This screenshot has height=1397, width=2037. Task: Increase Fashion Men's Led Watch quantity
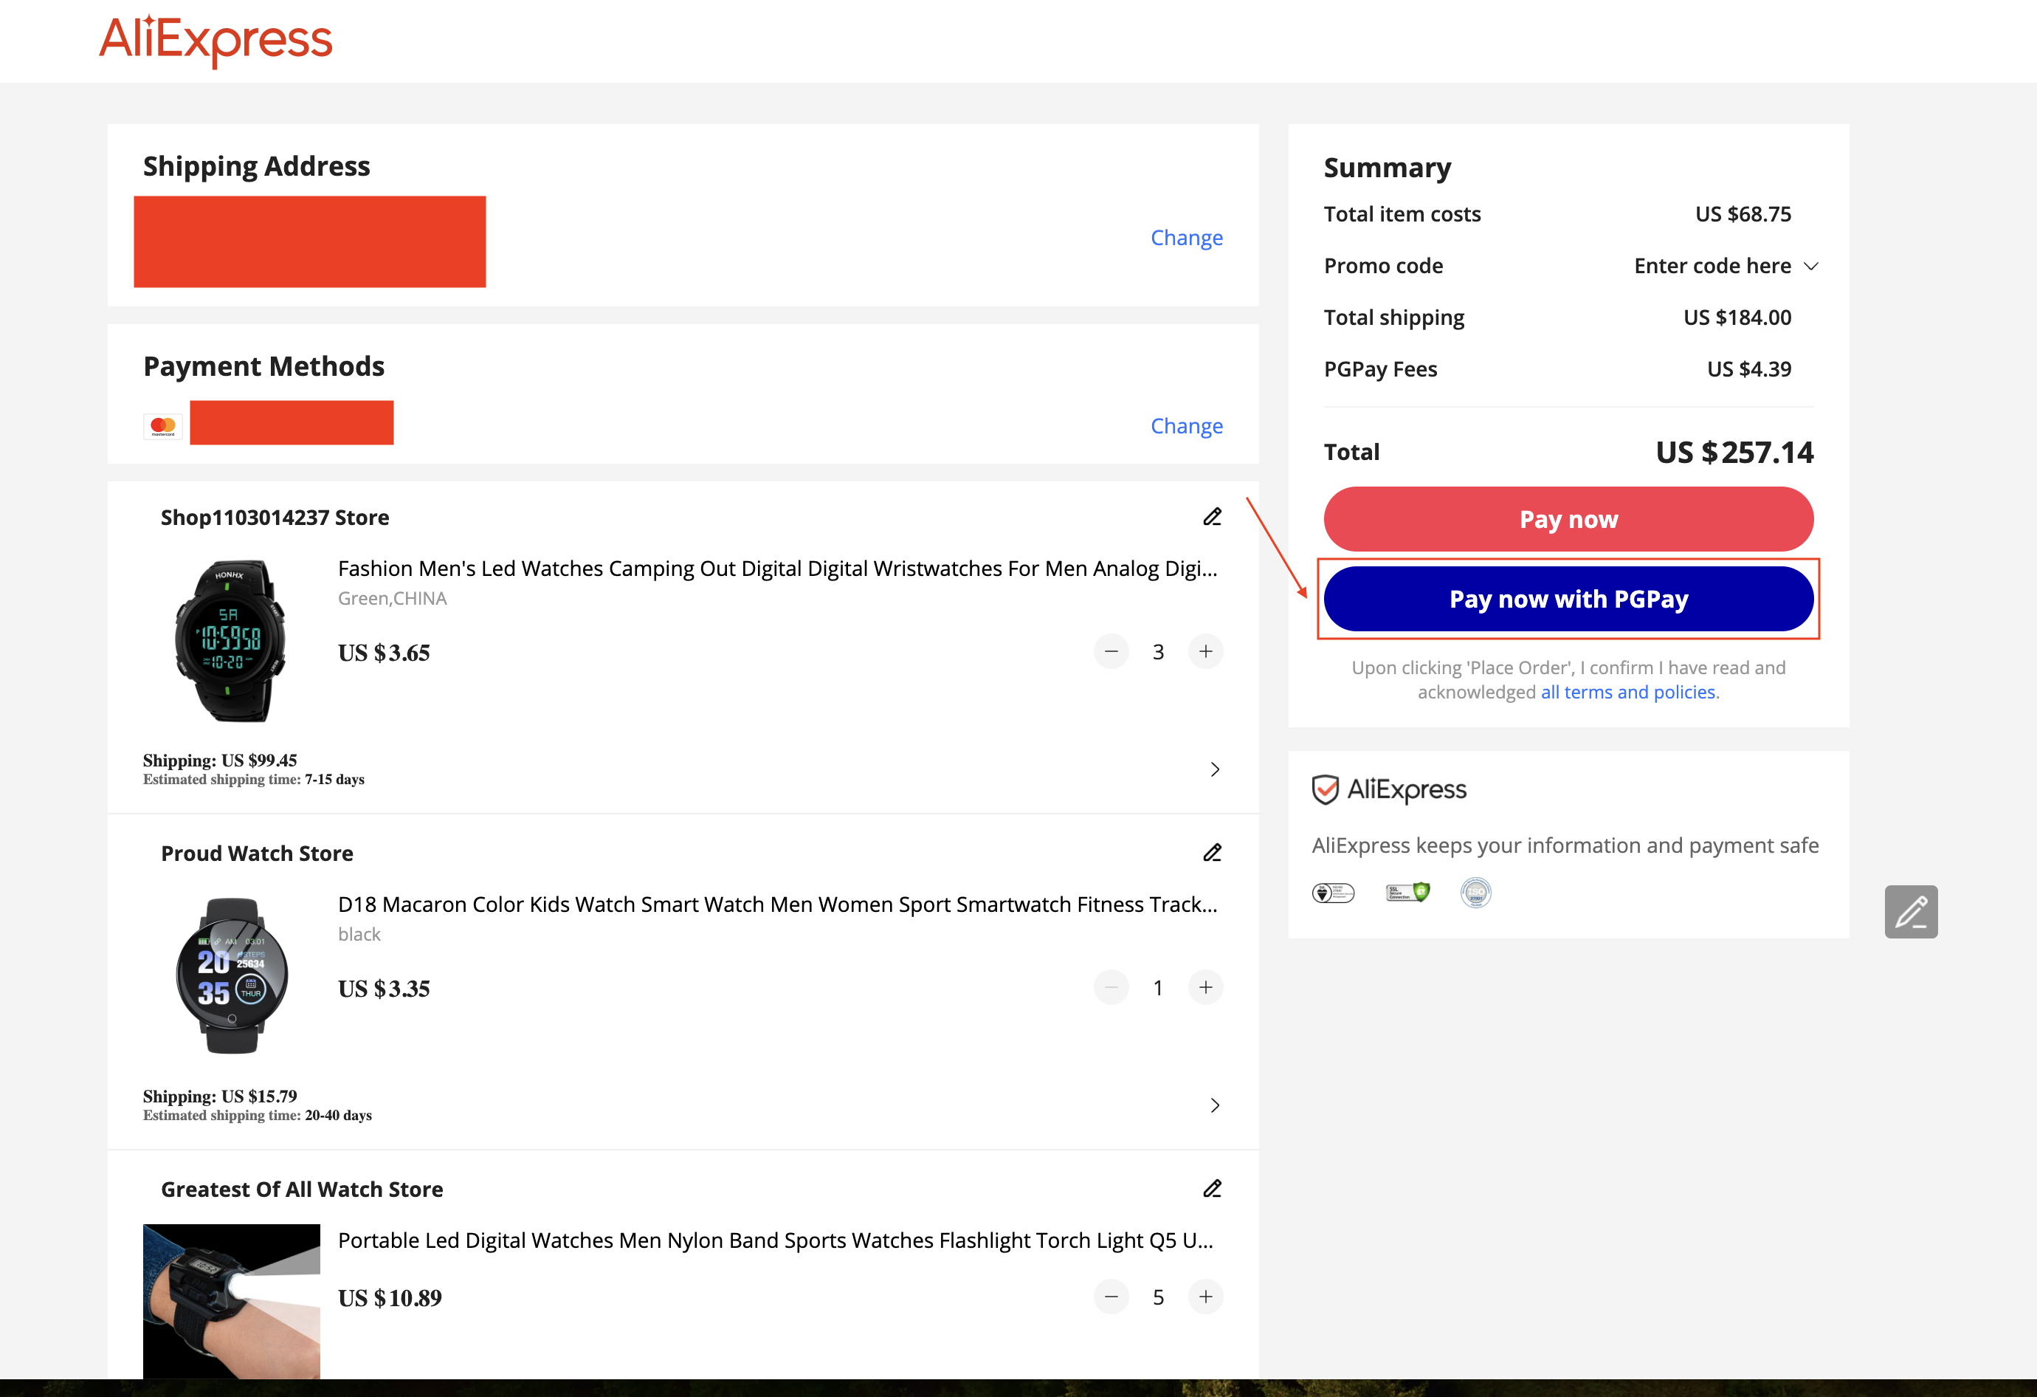pos(1205,651)
